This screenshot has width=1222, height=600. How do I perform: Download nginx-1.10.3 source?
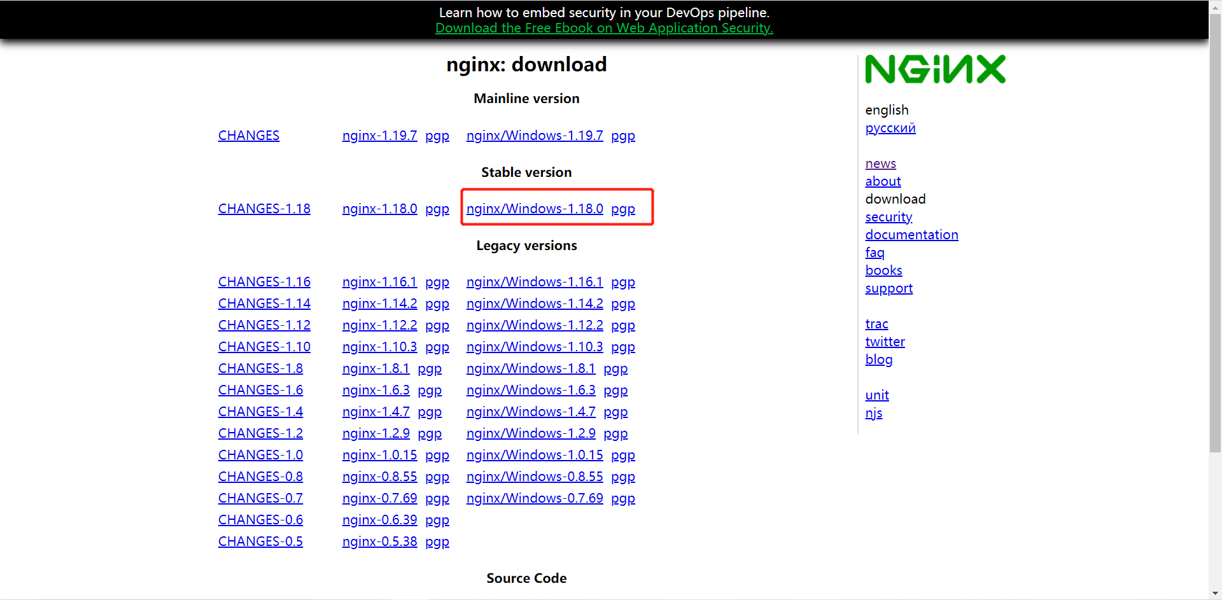[379, 347]
